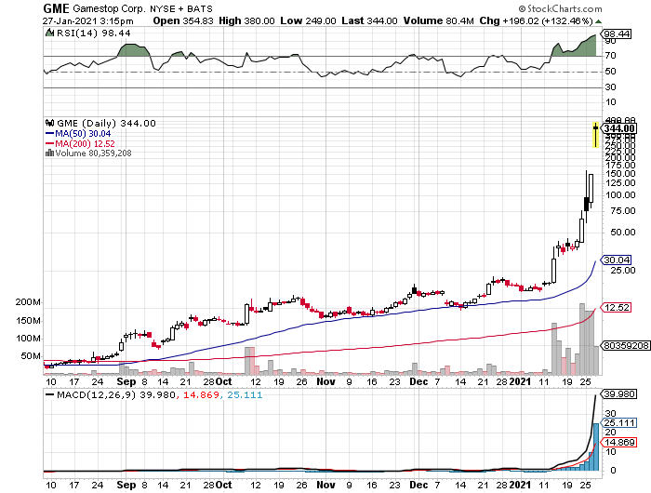Click the 50.00 price axis label
Image resolution: width=651 pixels, height=493 pixels.
623,233
